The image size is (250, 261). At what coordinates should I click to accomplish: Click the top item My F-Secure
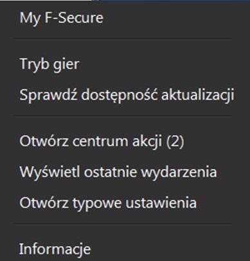(x=62, y=18)
